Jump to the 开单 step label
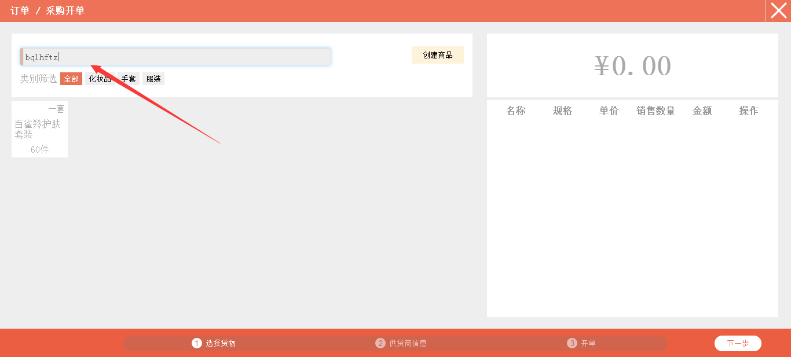Viewport: 791px width, 357px height. click(588, 343)
